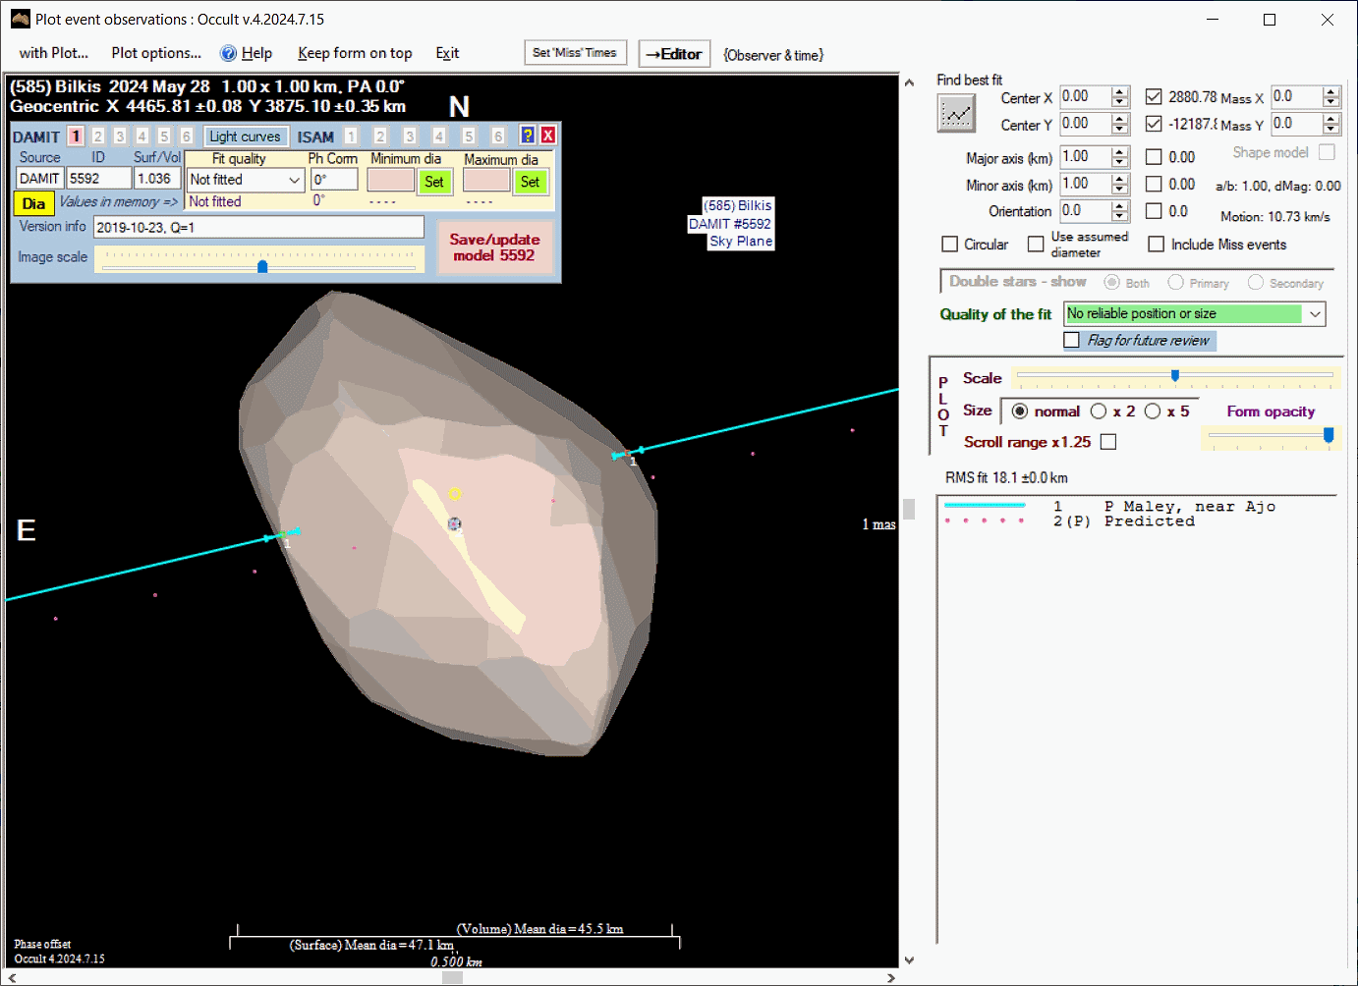Image resolution: width=1358 pixels, height=986 pixels.
Task: Click the Find best fit graph icon
Action: (955, 114)
